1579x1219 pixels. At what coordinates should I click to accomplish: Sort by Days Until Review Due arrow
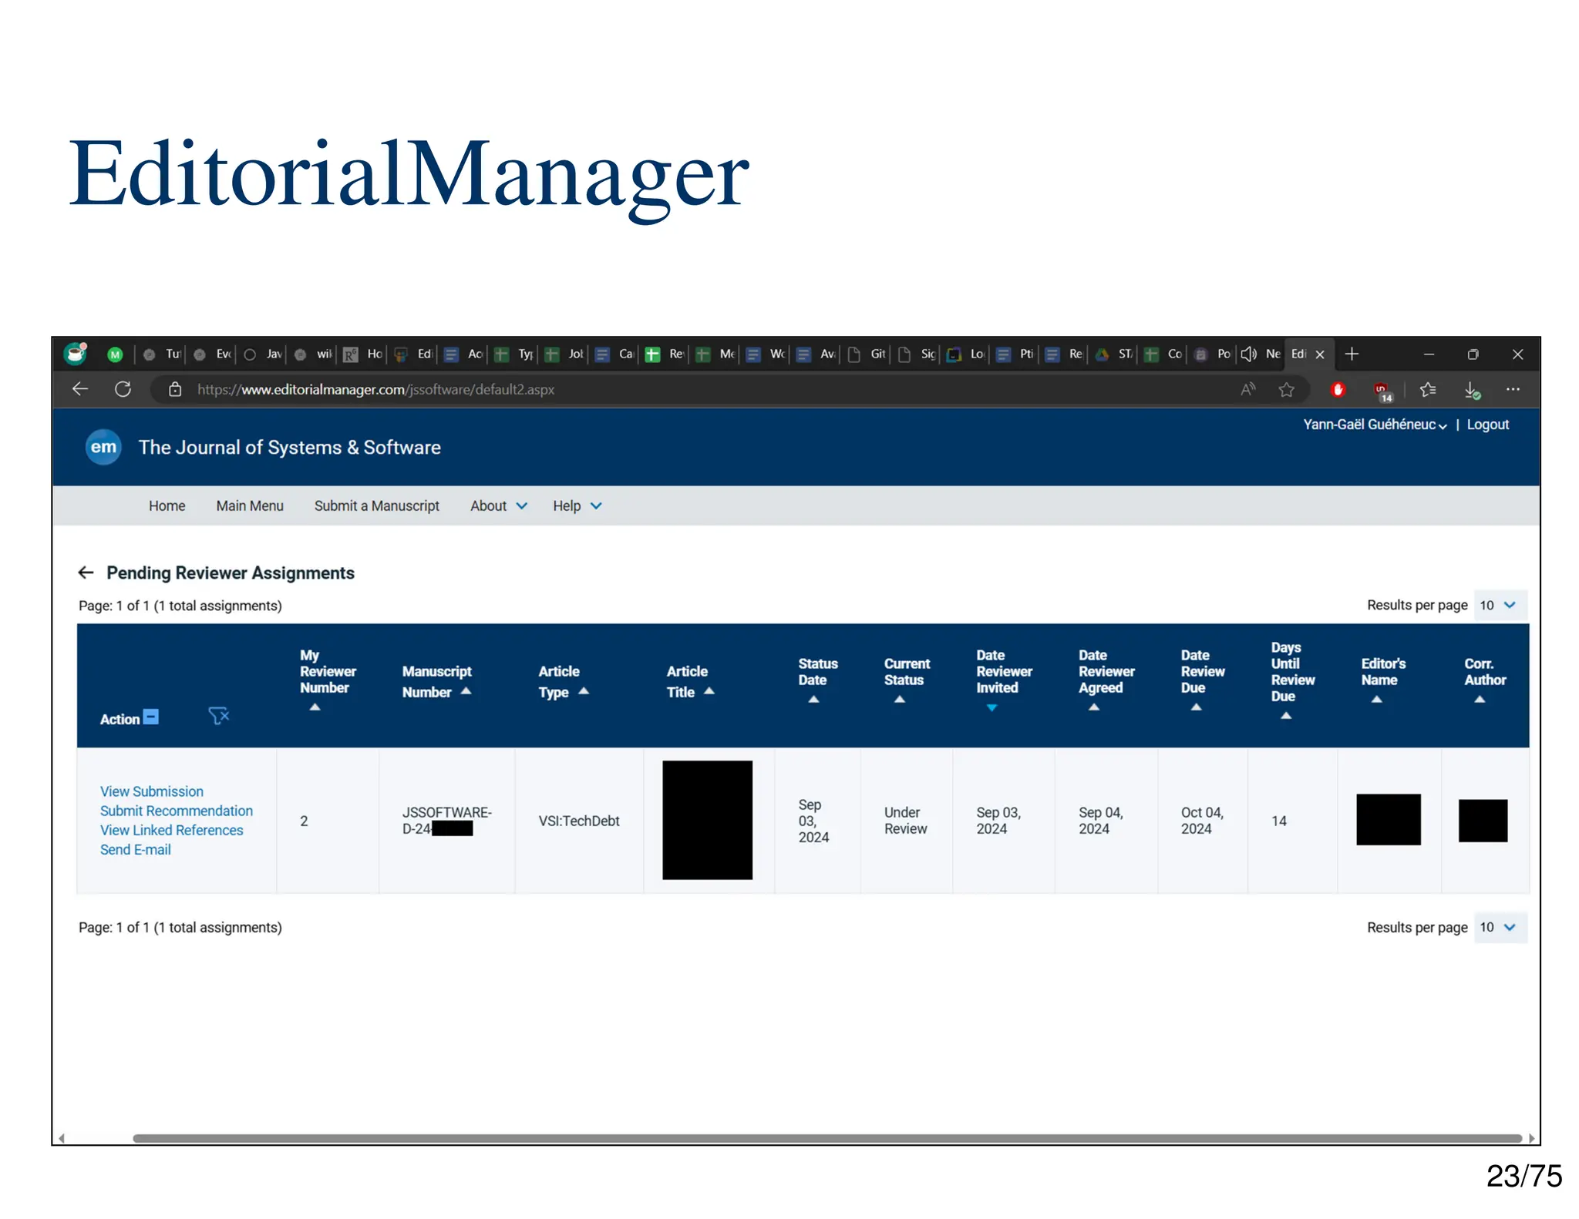tap(1286, 715)
